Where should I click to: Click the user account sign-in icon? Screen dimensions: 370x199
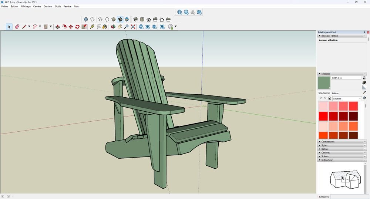point(171,27)
